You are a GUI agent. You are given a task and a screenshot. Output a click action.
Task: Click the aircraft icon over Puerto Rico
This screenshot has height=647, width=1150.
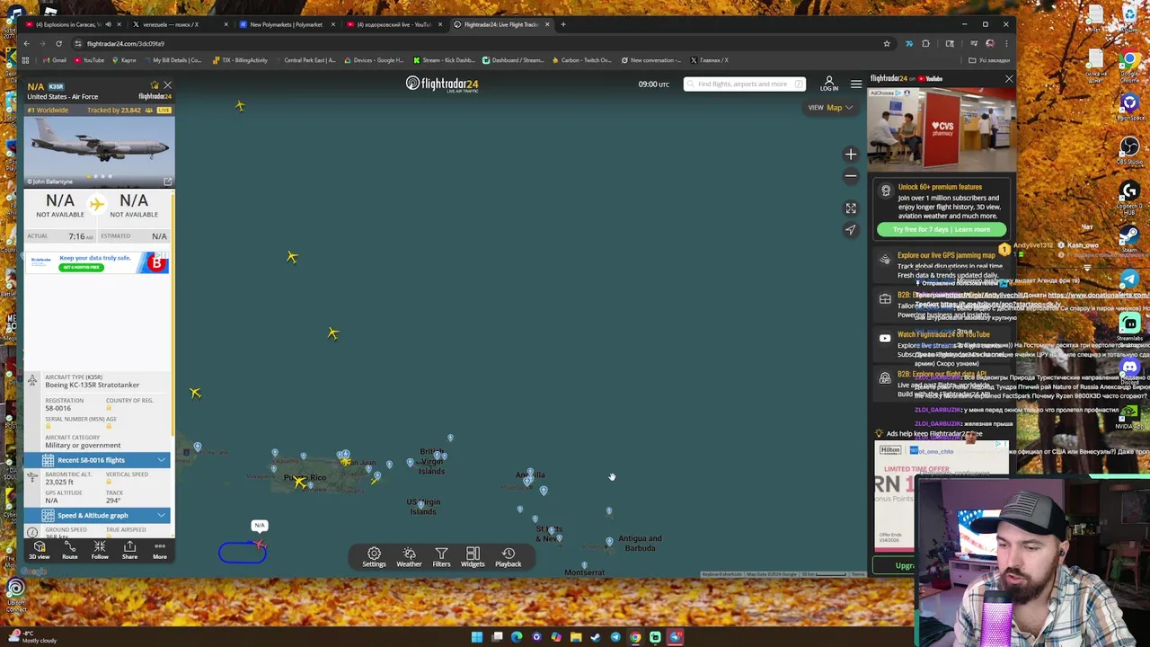(299, 483)
